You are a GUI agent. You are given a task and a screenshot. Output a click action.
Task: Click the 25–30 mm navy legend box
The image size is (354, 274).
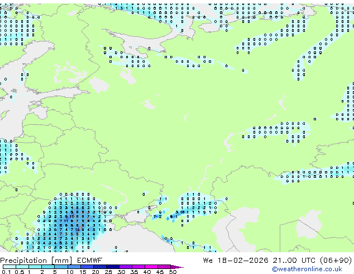coord(113,267)
